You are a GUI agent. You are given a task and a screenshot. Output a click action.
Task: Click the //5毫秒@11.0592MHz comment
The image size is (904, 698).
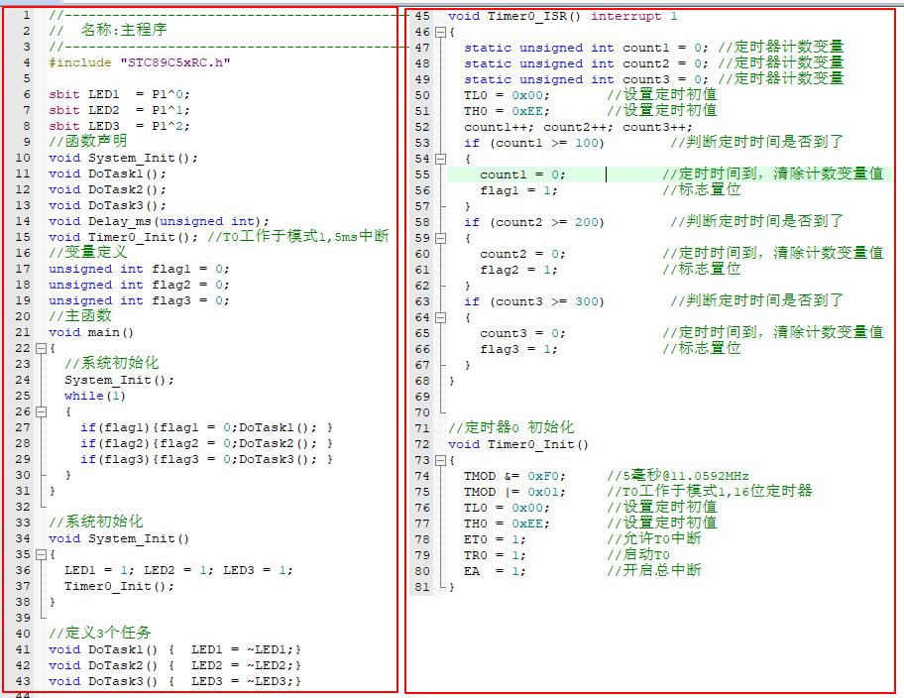tap(677, 475)
